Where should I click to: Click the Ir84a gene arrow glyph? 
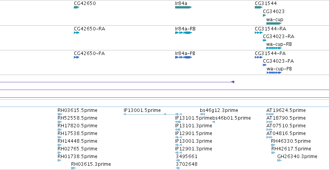[x=183, y=7]
